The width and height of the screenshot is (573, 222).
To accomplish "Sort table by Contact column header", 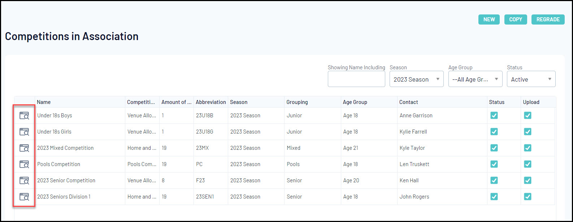I will [x=408, y=102].
